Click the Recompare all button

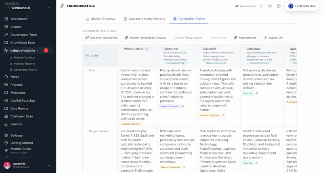point(245,38)
